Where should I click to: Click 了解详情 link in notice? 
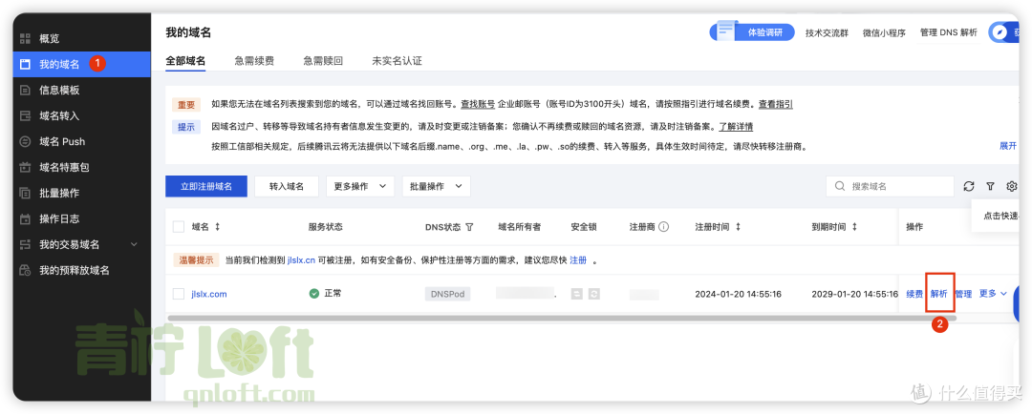[736, 126]
